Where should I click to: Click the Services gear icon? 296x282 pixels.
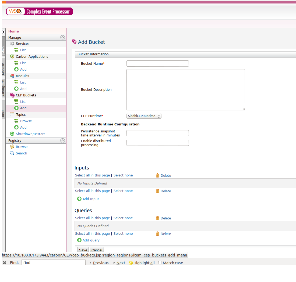click(x=12, y=44)
